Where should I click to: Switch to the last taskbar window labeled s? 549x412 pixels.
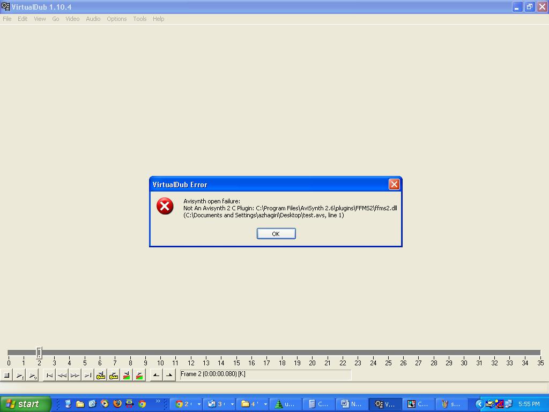pyautogui.click(x=451, y=404)
